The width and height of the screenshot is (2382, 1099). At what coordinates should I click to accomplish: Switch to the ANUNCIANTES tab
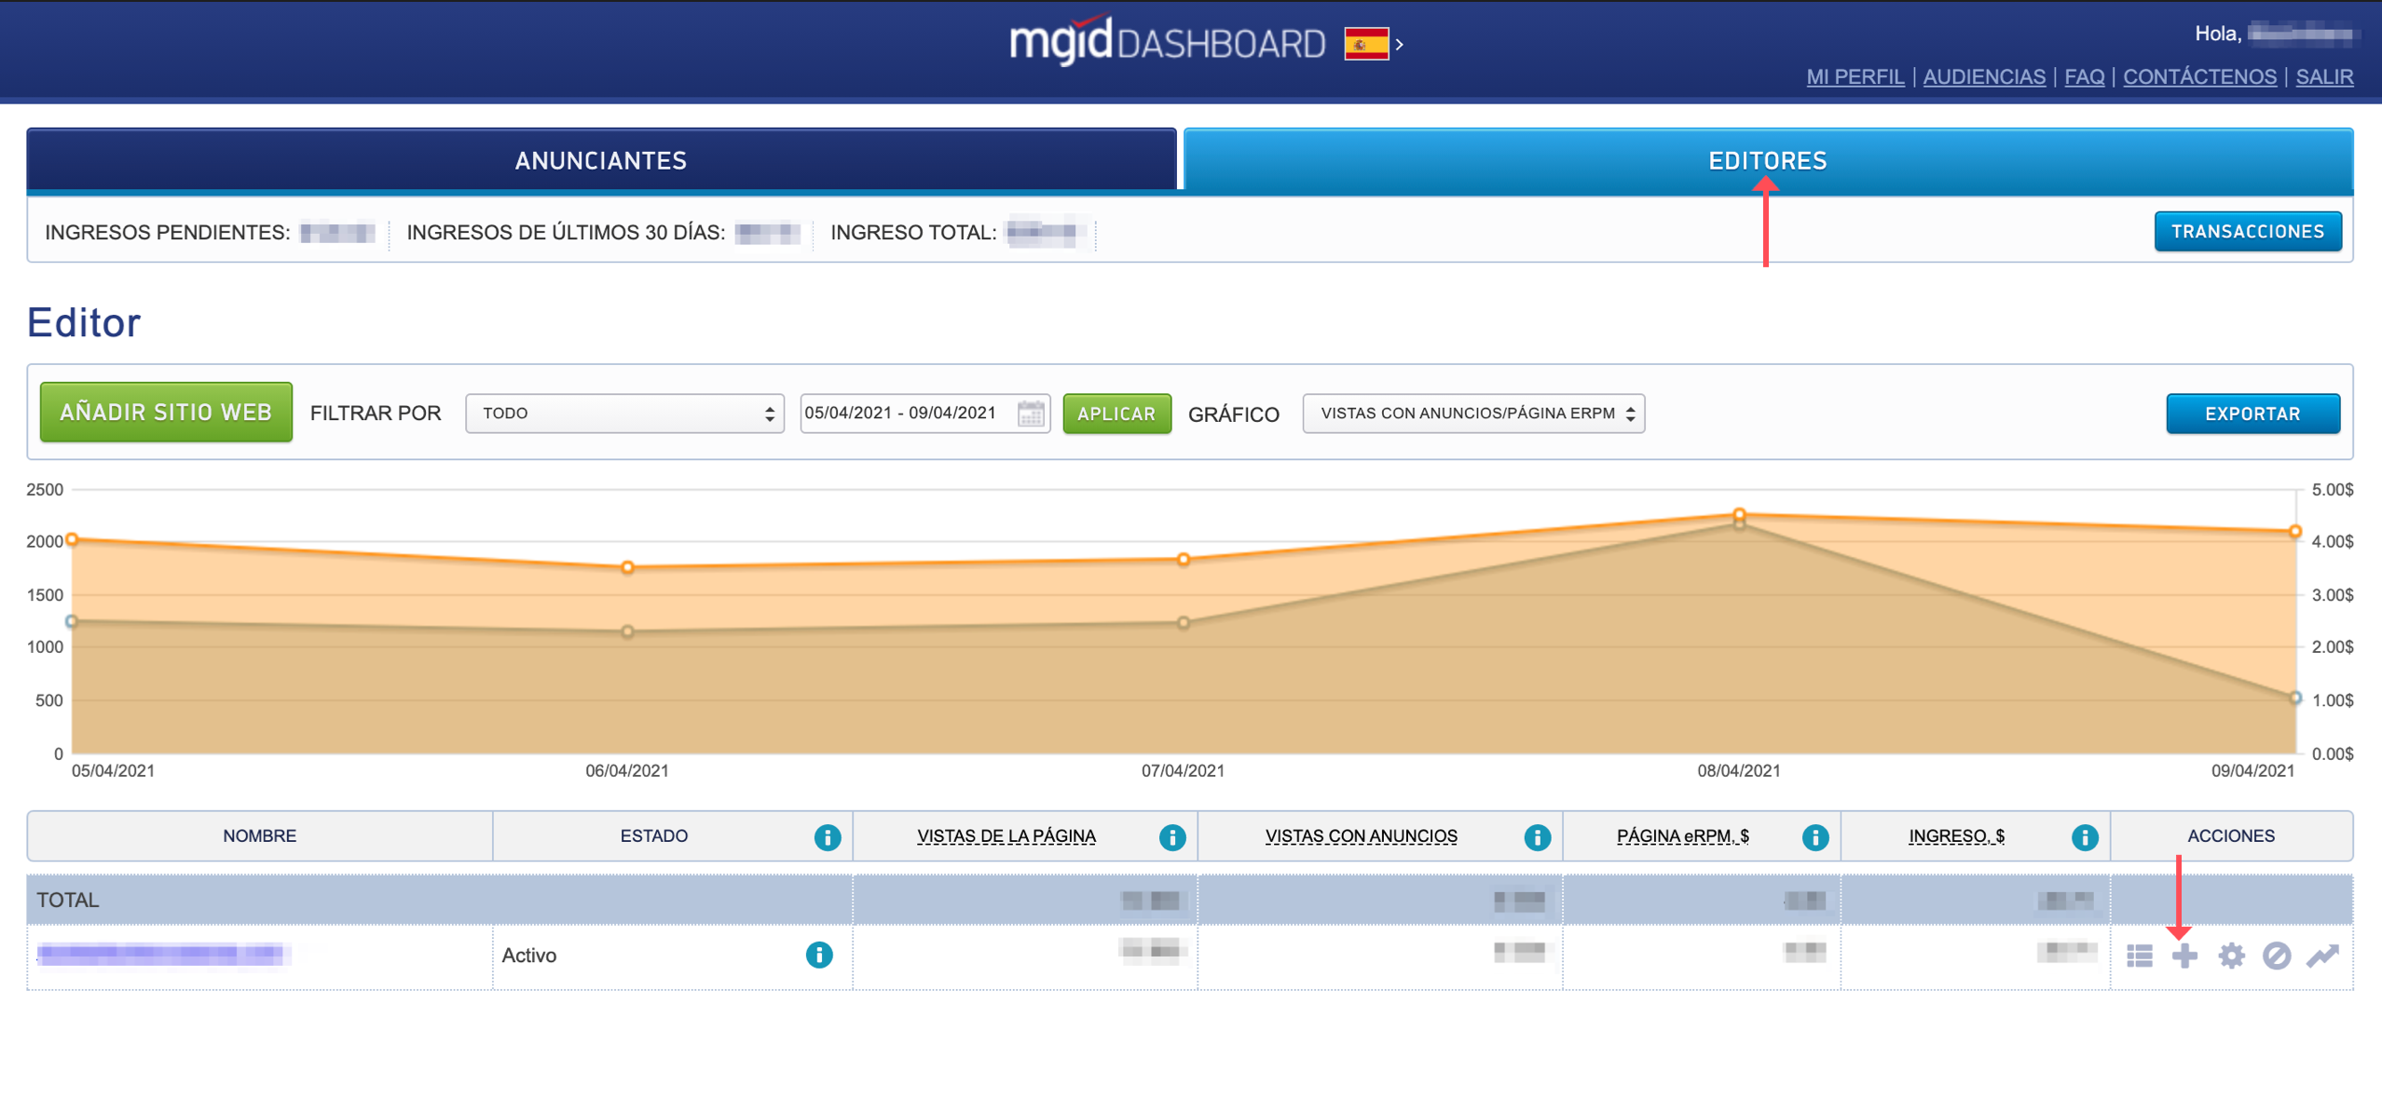601,160
